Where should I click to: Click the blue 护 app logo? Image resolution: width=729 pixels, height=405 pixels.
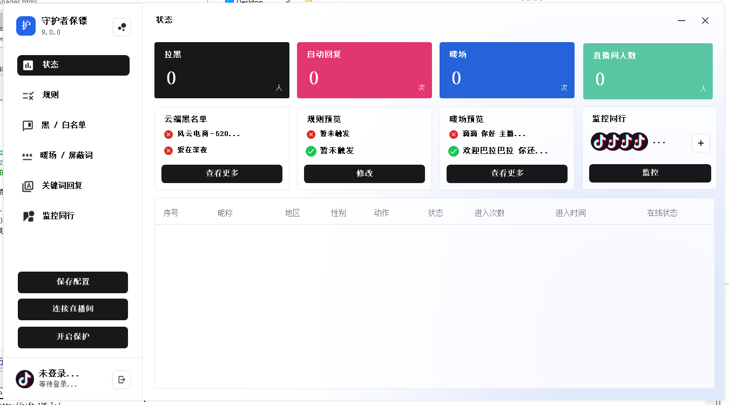(26, 26)
